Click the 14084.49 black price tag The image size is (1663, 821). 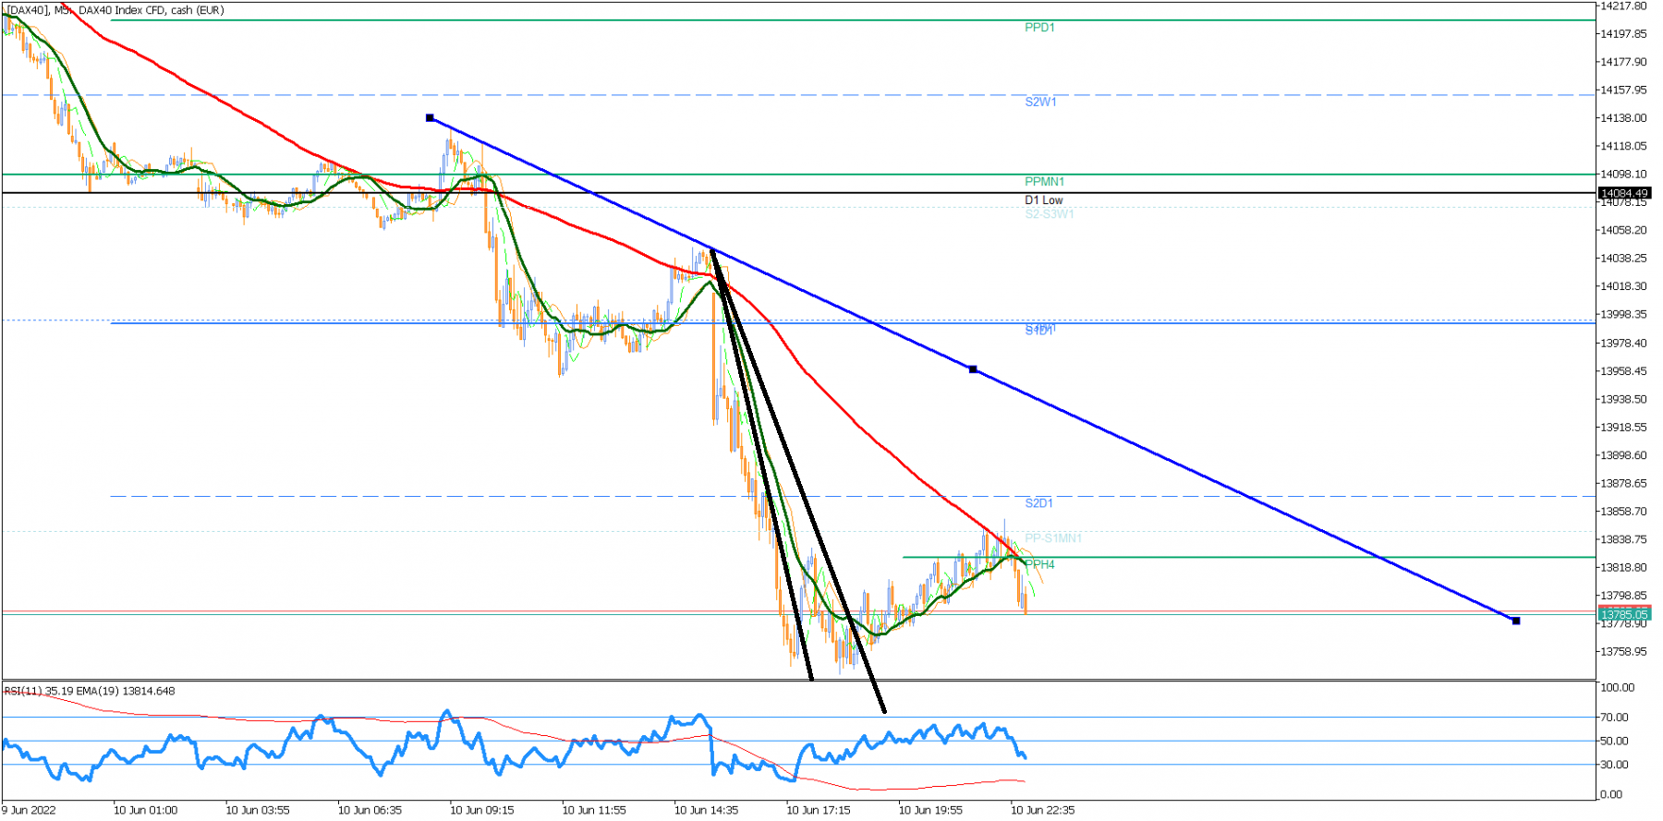(1624, 193)
